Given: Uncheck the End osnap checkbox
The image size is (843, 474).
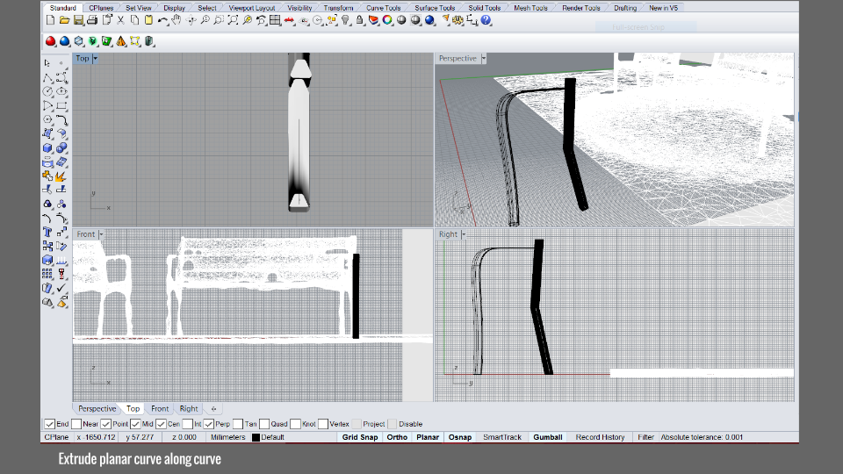Looking at the screenshot, I should point(49,424).
